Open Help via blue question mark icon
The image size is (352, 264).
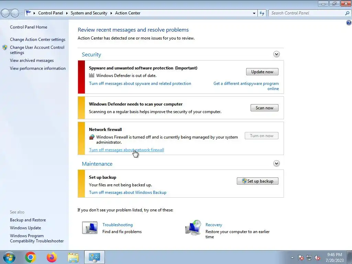349,23
